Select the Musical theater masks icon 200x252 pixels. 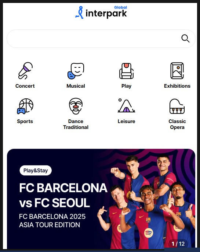[x=76, y=71]
